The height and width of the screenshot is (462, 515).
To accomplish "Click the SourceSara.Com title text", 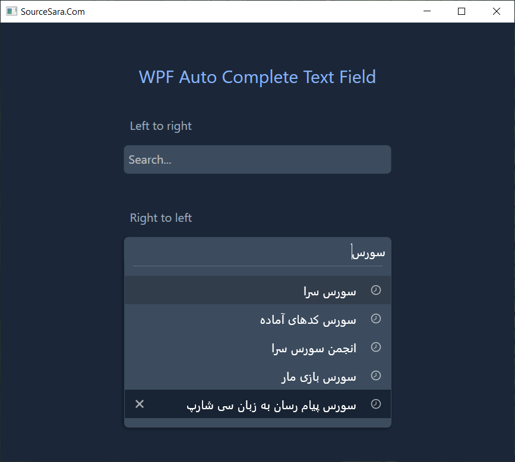I will coord(53,11).
